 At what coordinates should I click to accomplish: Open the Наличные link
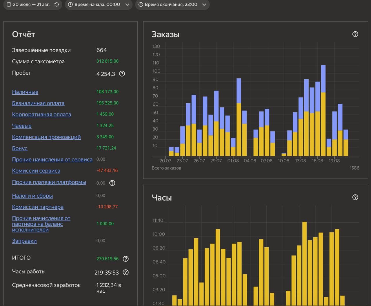(x=25, y=92)
